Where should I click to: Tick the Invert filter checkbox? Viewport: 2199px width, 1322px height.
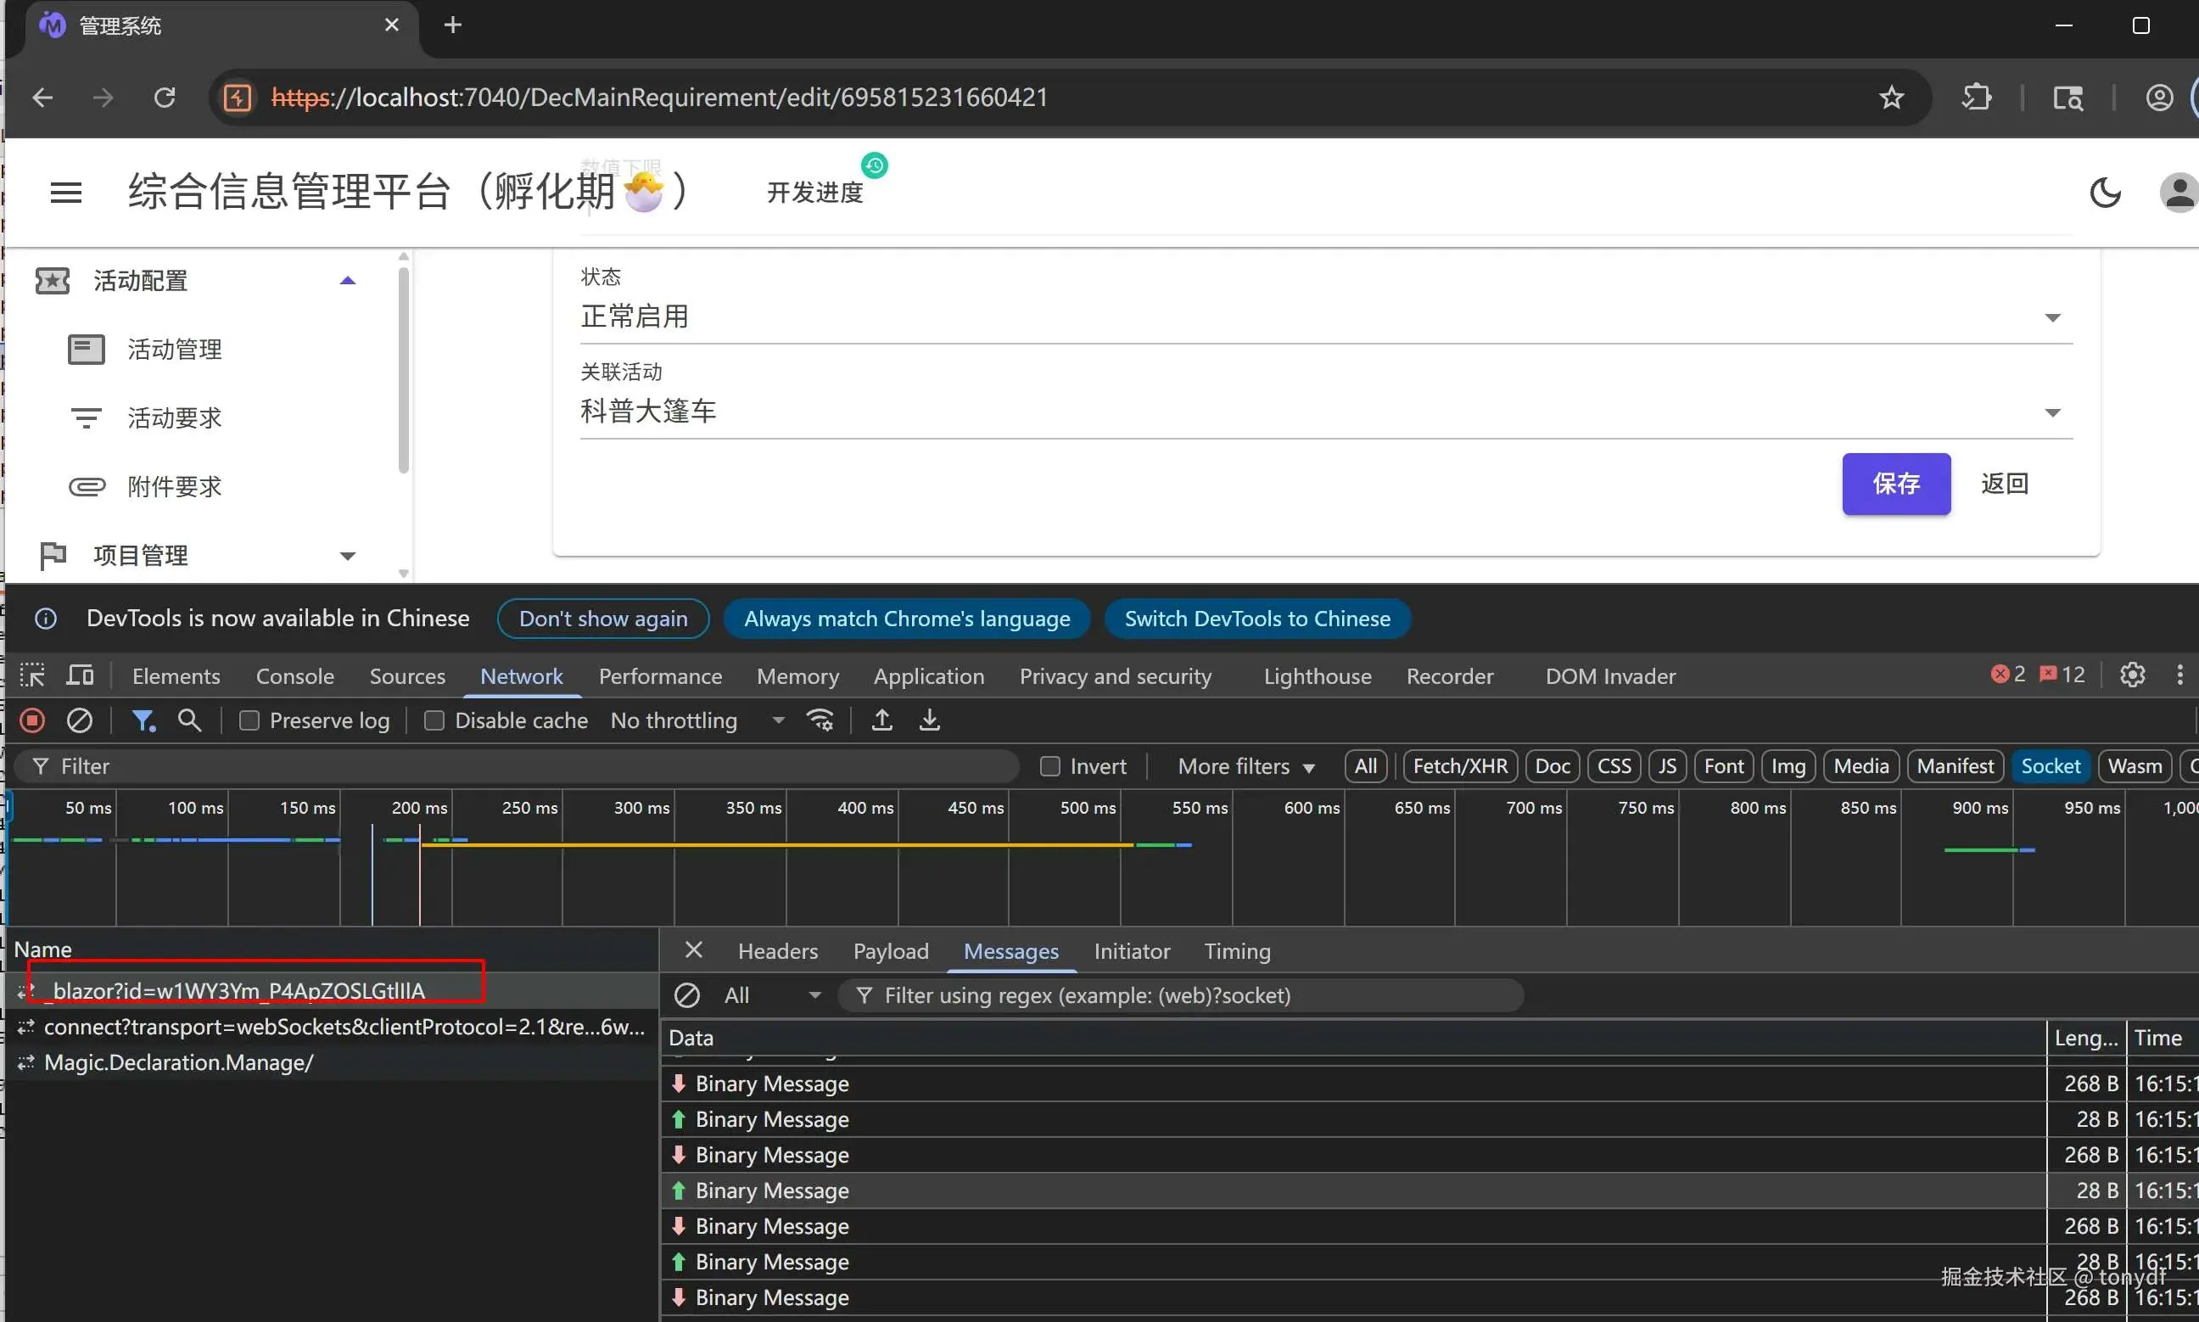point(1050,766)
